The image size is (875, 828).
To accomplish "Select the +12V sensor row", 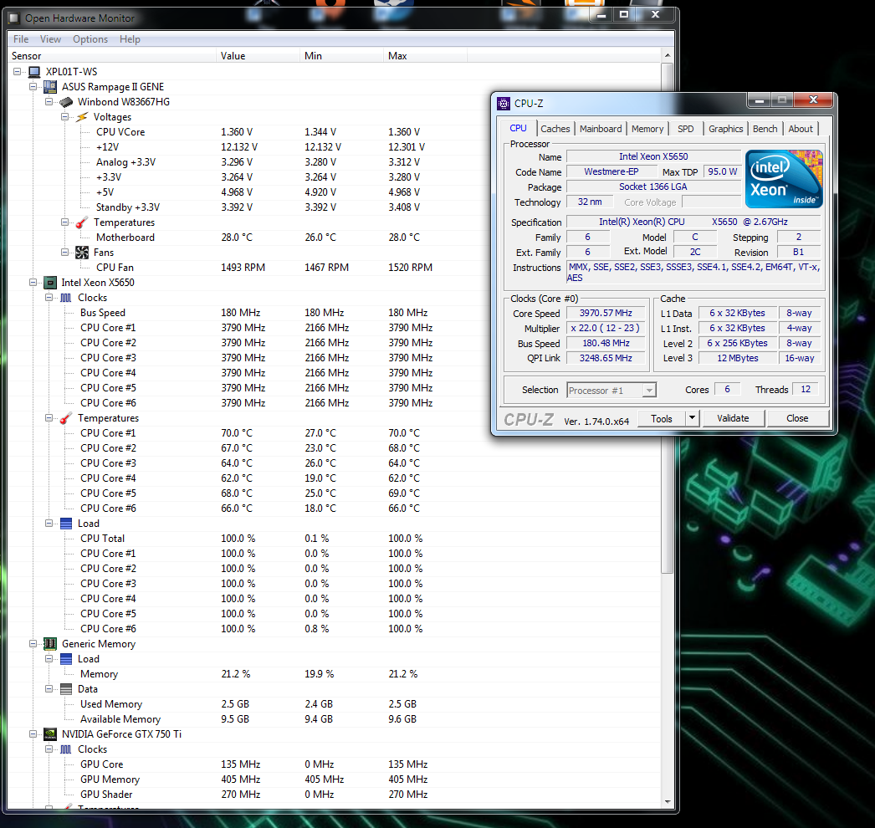I will pos(335,147).
